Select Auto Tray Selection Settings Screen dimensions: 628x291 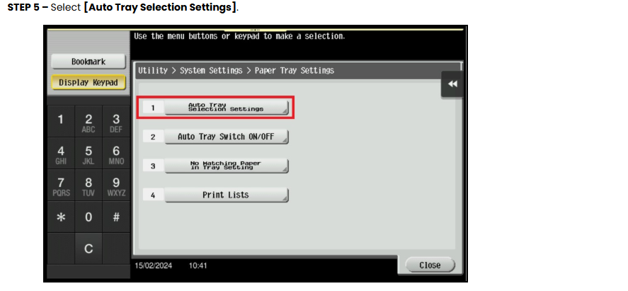pos(227,108)
